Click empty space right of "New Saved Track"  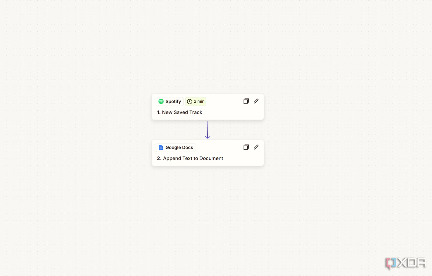pyautogui.click(x=233, y=112)
